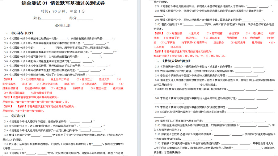This screenshot has width=278, height=156.
Task: Click 梦游天姥 question (9) about 天门山打开
Action: click(210, 121)
